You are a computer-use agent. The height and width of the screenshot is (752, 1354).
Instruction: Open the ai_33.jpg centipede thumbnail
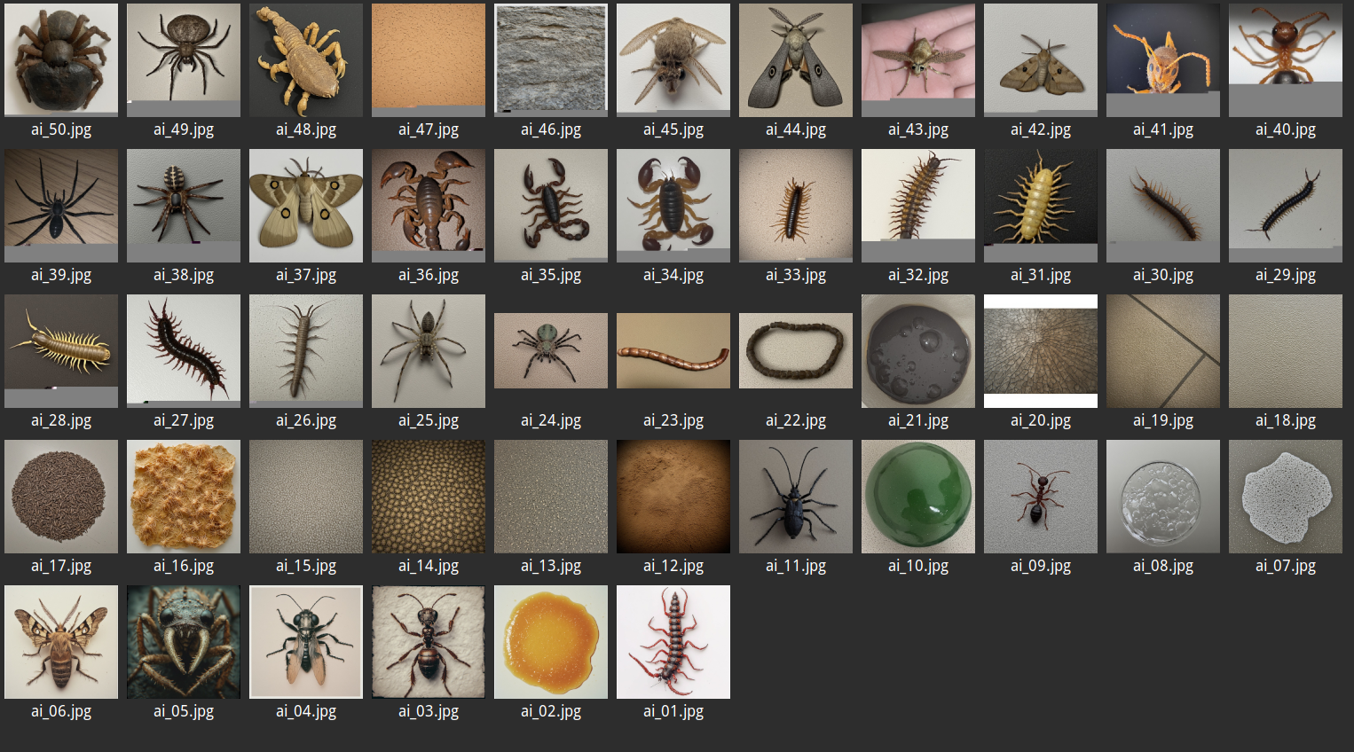(796, 206)
